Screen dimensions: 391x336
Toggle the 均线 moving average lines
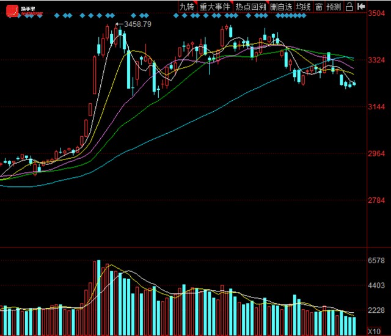click(x=303, y=7)
